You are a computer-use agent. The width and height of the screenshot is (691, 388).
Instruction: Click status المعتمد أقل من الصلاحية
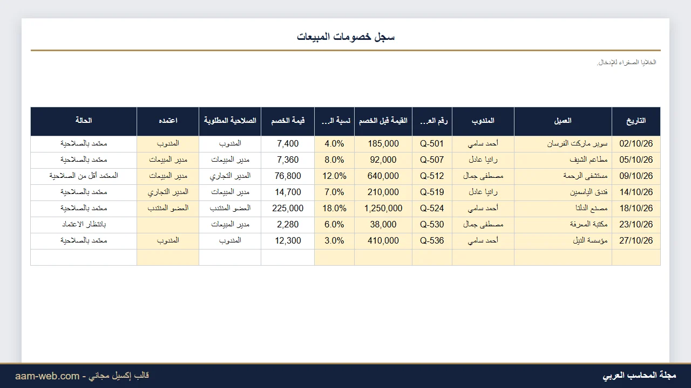pos(84,176)
